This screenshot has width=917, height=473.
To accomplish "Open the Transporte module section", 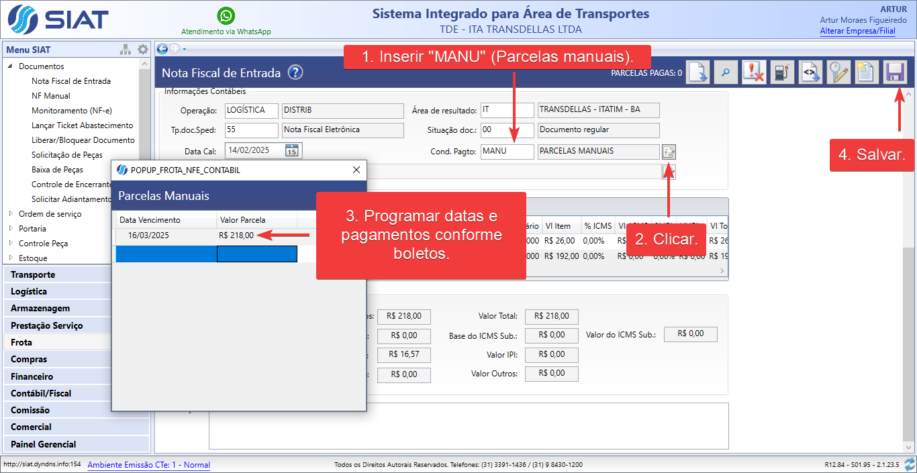I will click(33, 274).
